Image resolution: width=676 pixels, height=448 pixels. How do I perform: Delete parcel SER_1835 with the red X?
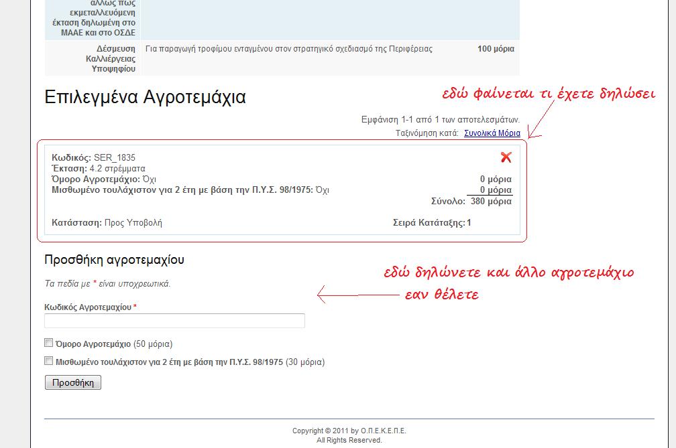point(506,157)
